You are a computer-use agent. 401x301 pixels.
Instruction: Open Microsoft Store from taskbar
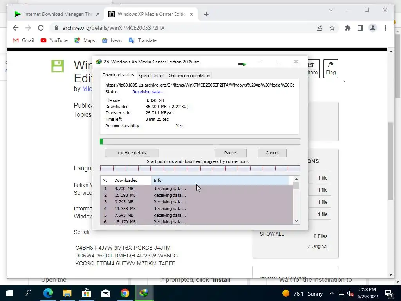[x=86, y=293]
